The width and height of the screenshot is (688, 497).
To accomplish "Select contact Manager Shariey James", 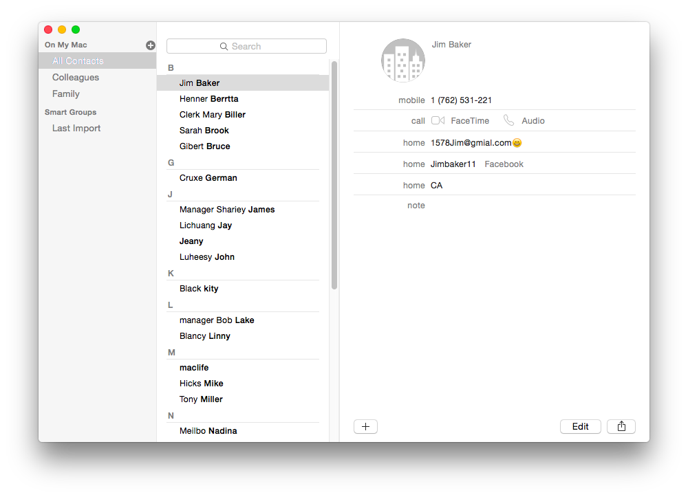I will coord(227,210).
